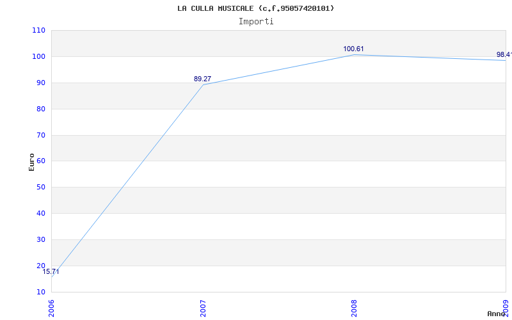This screenshot has width=512, height=320.
Task: Click the 100 y-axis tick label
Action: (38, 56)
